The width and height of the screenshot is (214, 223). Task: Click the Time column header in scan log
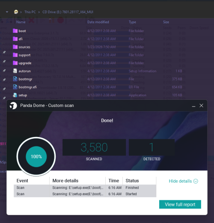[x=114, y=181]
